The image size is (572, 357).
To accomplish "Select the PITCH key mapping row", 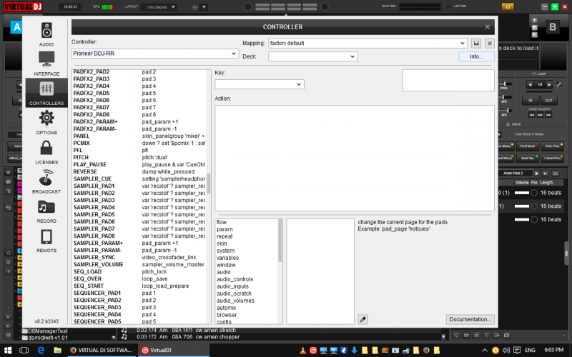I will coord(139,157).
